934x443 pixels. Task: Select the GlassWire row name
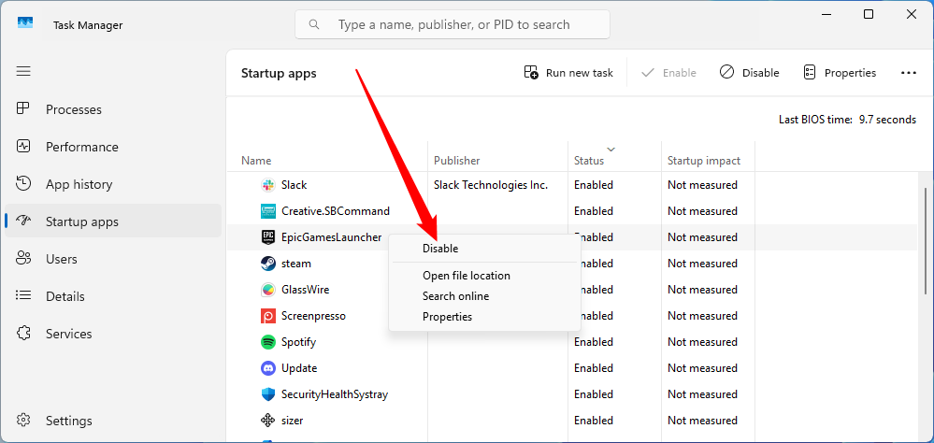coord(305,290)
